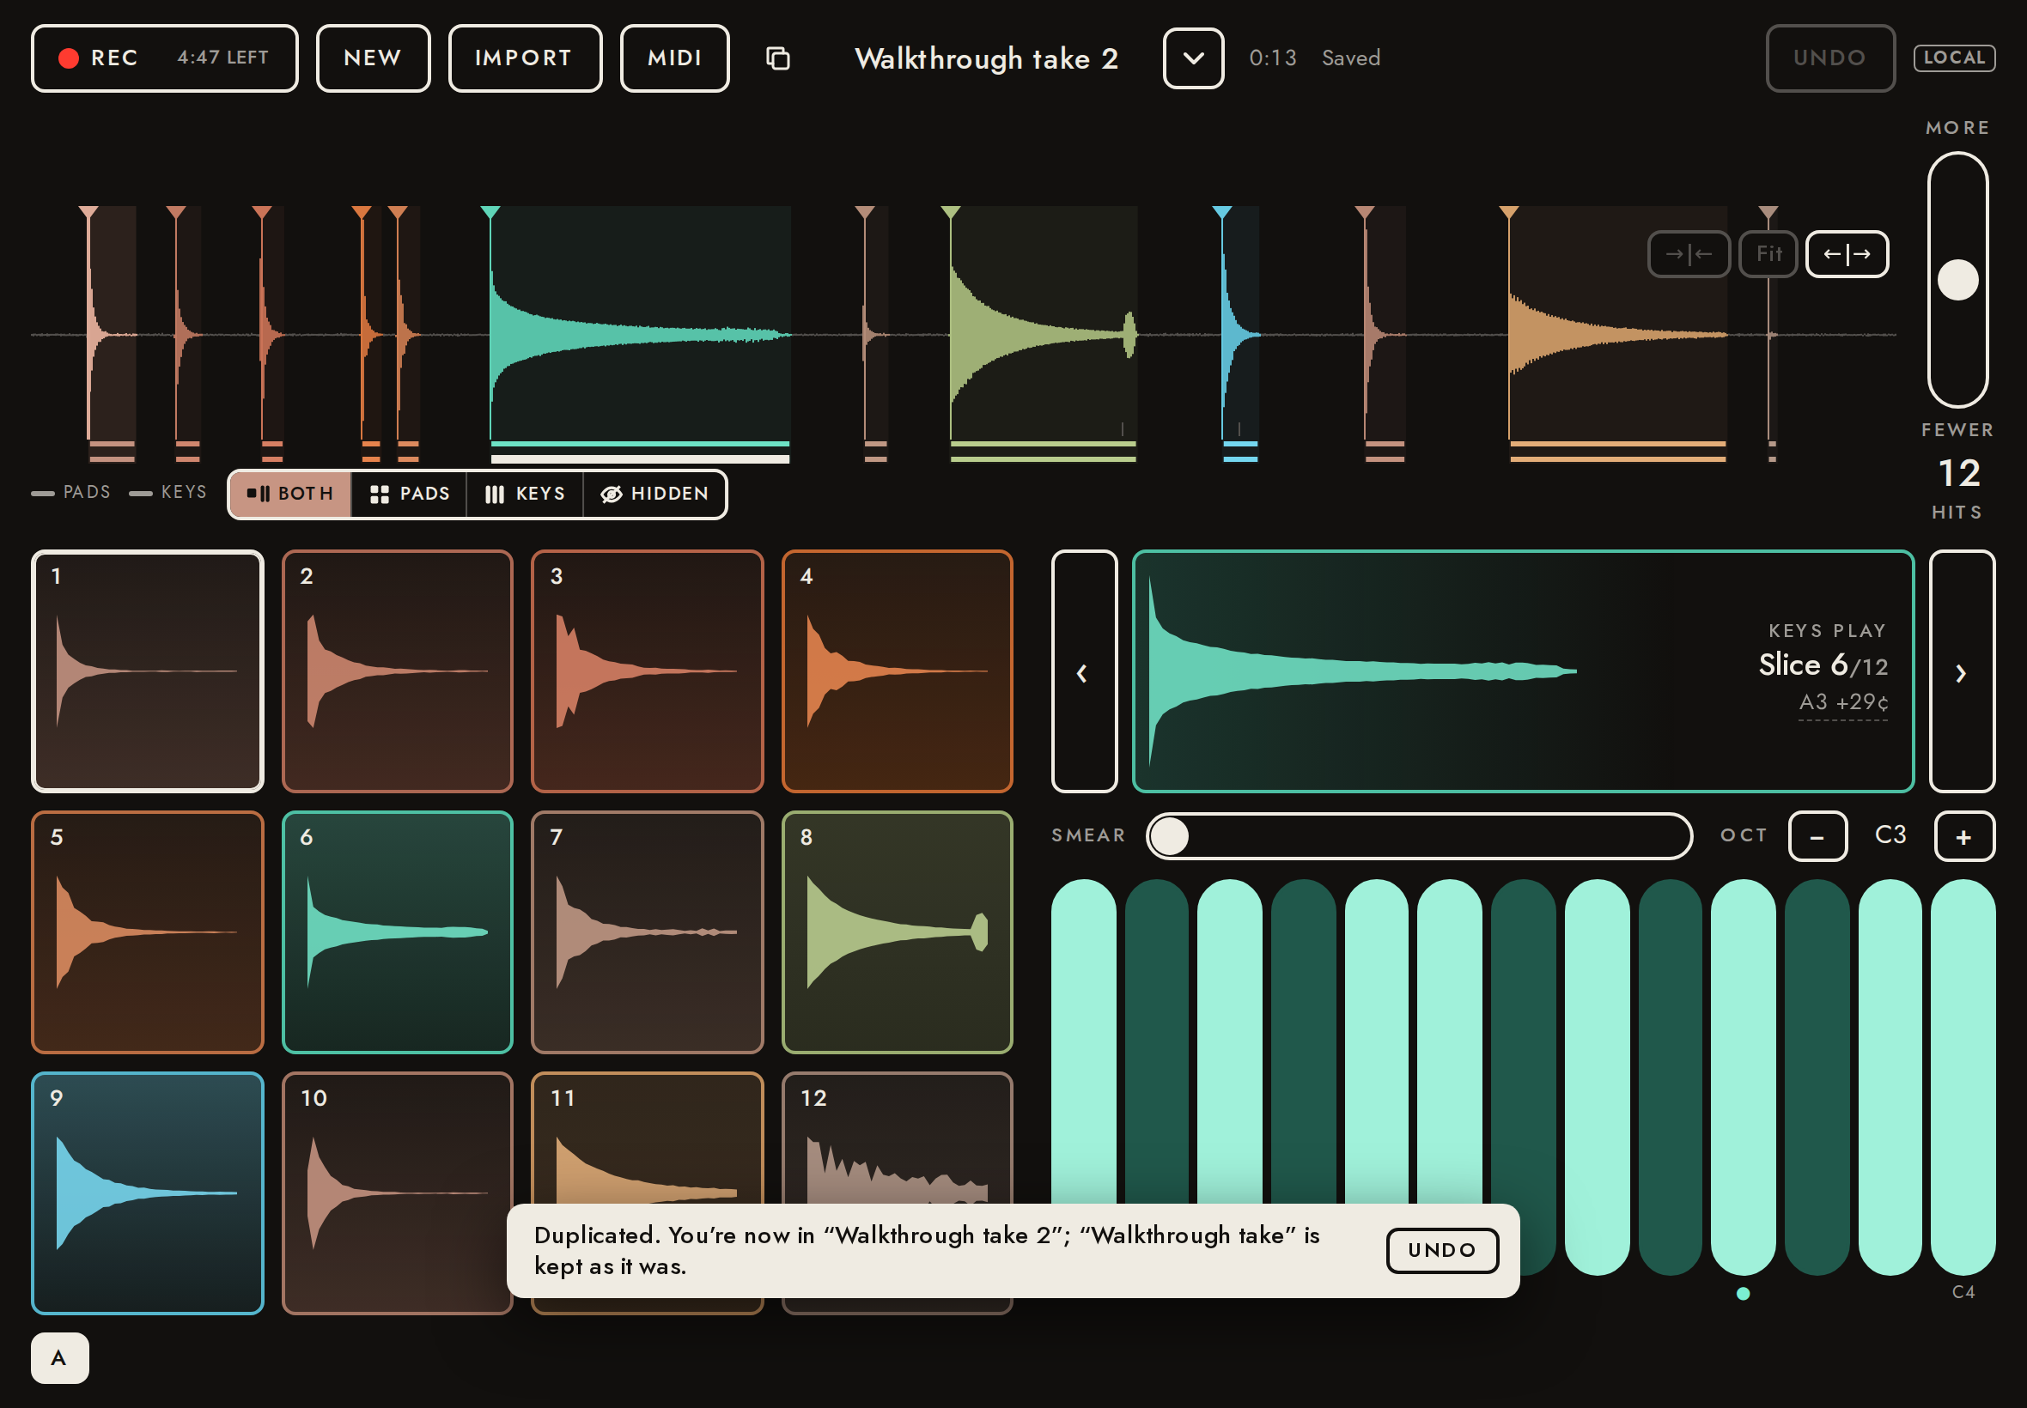Open the MIDI settings button

(674, 58)
